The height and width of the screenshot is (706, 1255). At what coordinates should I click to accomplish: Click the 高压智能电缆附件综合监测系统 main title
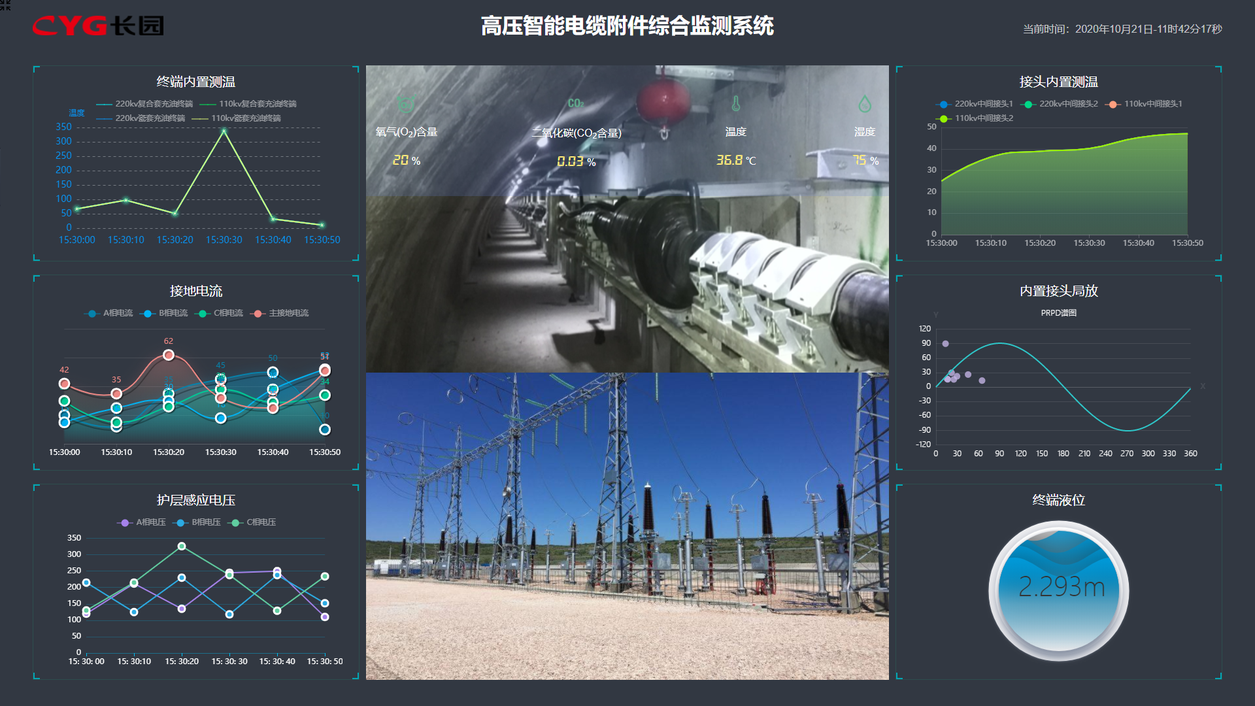click(627, 26)
